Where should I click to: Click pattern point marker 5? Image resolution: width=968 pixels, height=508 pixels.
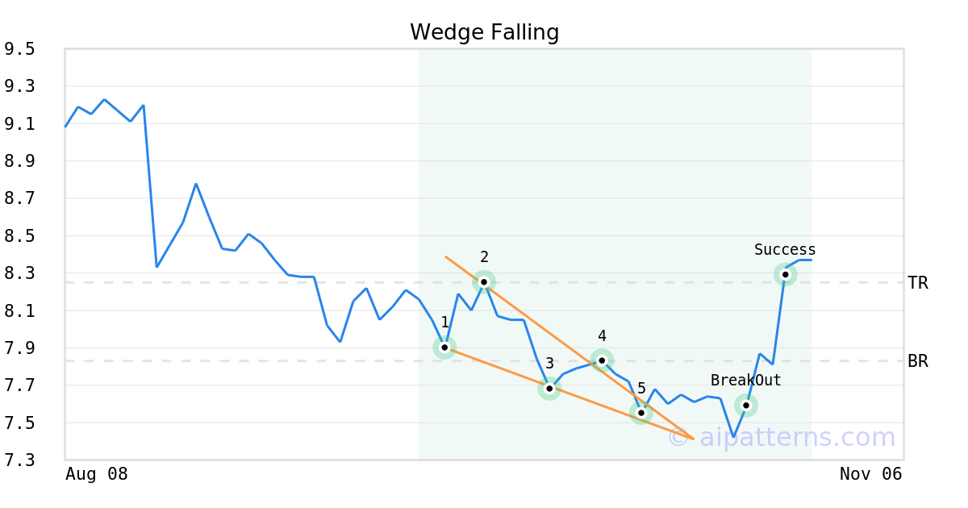click(641, 413)
